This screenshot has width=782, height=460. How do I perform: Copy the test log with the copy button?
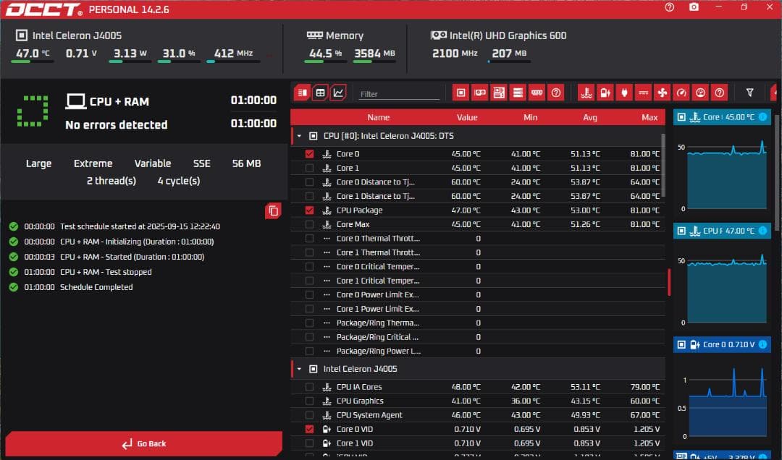(273, 210)
